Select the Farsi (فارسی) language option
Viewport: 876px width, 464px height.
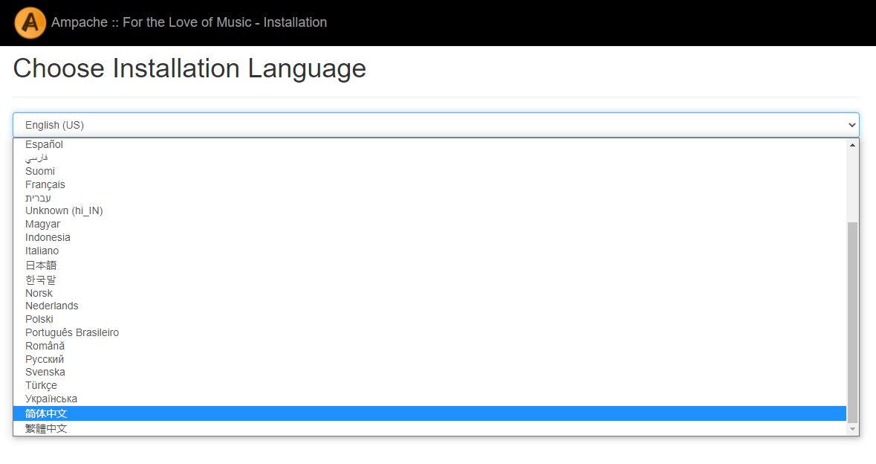coord(429,158)
